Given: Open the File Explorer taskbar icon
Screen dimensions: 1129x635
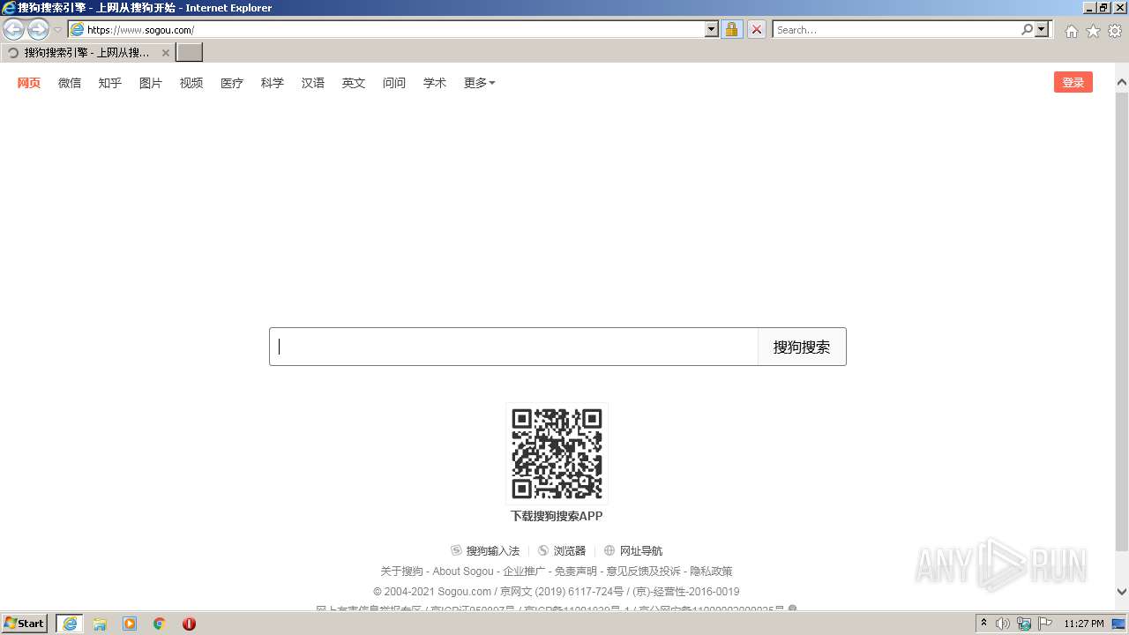Looking at the screenshot, I should 100,624.
